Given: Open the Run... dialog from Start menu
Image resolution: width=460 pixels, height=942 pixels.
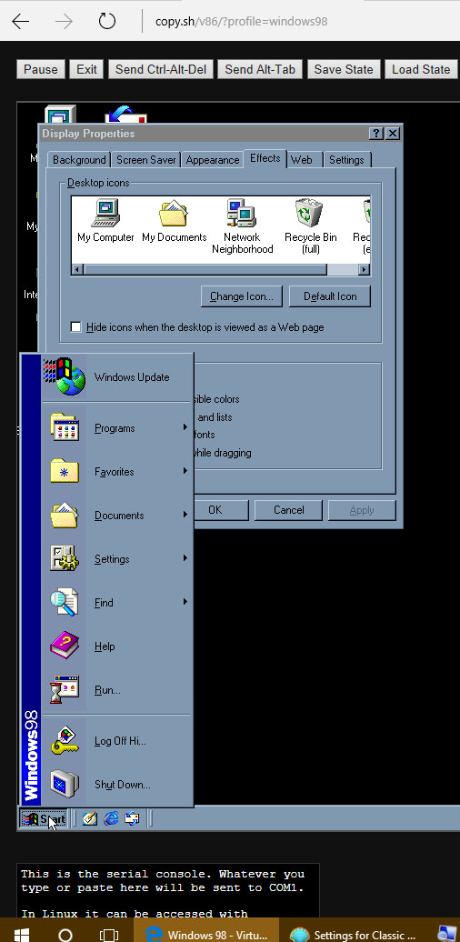Looking at the screenshot, I should (x=117, y=690).
